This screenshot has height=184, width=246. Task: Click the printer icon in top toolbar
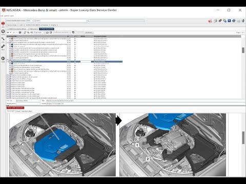click(215, 21)
